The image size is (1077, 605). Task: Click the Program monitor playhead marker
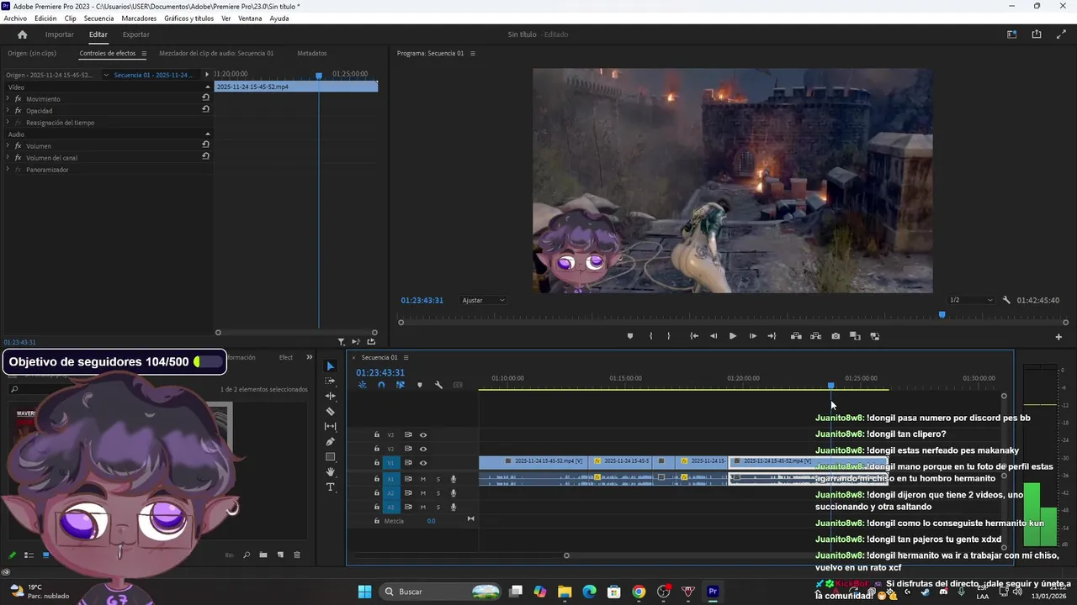tap(942, 315)
